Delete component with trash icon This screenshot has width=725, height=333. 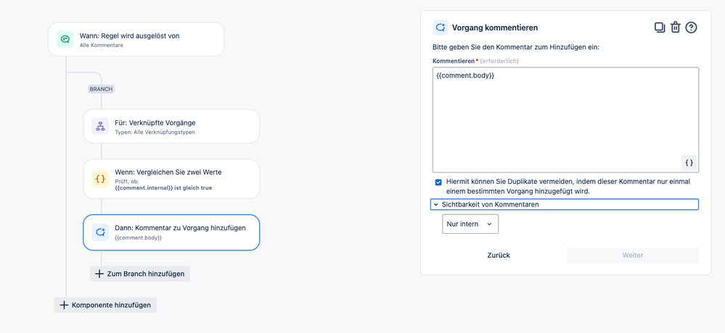(676, 28)
